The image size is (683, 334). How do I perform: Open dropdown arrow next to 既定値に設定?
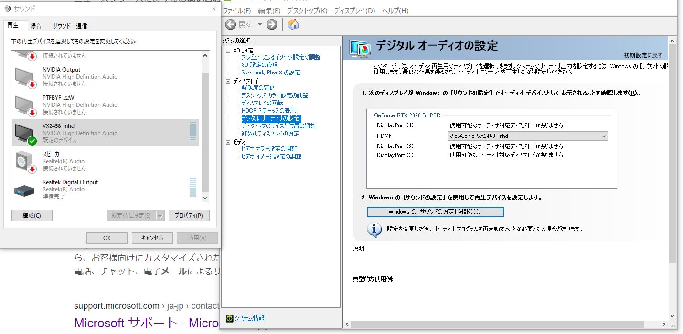pyautogui.click(x=160, y=216)
